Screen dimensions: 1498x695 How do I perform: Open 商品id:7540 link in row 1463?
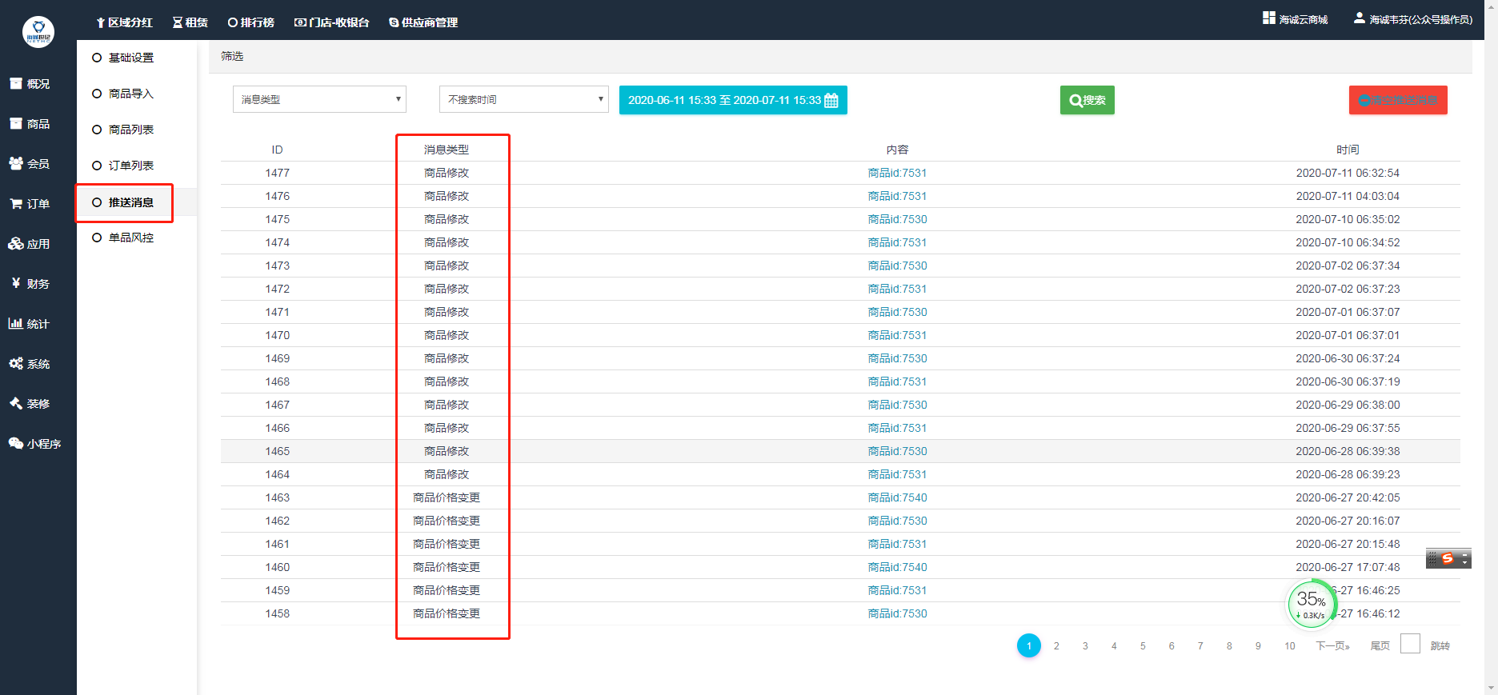[897, 497]
